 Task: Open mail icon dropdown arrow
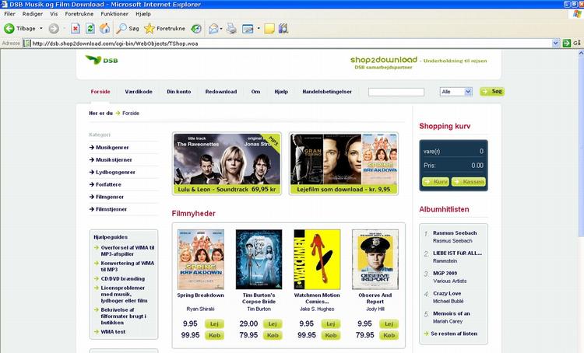tap(221, 29)
